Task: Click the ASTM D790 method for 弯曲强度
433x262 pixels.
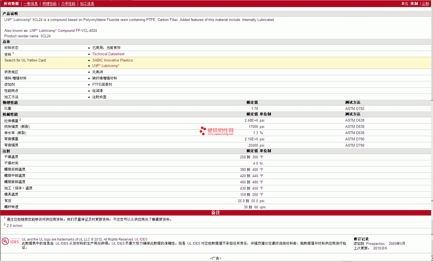Action: (x=355, y=146)
